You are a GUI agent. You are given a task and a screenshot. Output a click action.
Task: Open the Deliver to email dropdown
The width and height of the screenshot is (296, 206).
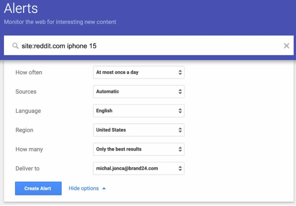[138, 168]
